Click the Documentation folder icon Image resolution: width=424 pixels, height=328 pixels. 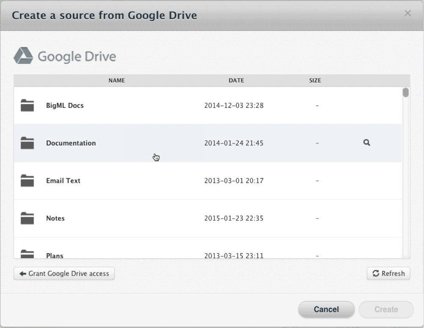click(27, 143)
